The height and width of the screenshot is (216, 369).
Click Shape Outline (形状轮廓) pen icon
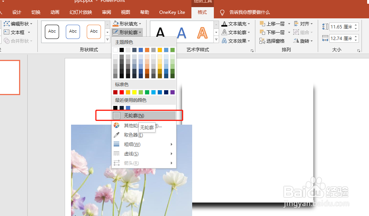point(116,32)
